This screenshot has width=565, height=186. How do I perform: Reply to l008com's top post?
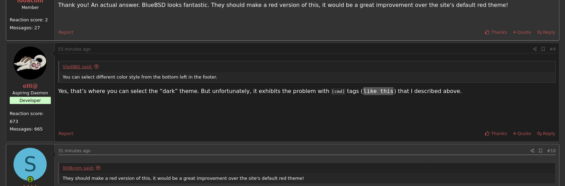(x=546, y=32)
